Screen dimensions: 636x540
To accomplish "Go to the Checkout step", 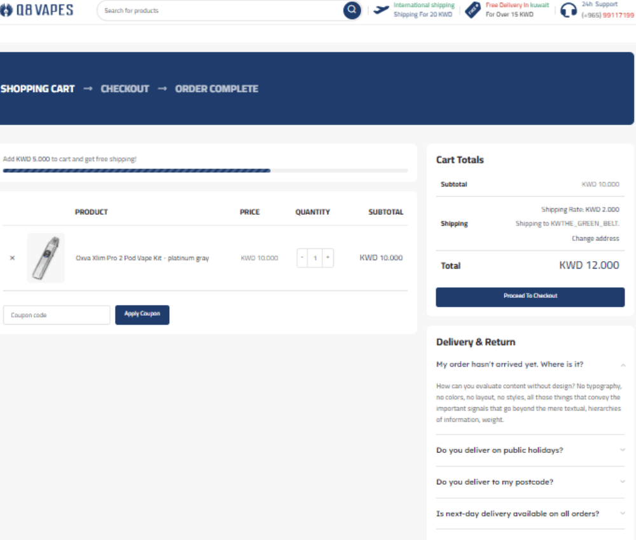I will pyautogui.click(x=125, y=89).
